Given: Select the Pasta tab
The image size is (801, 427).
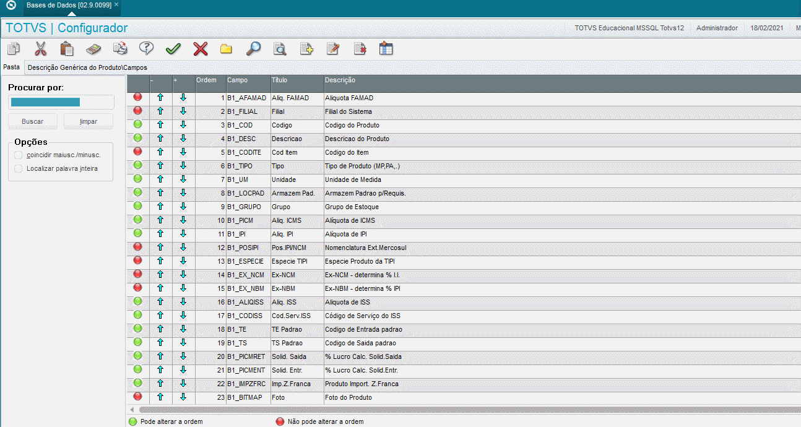Looking at the screenshot, I should (x=12, y=67).
